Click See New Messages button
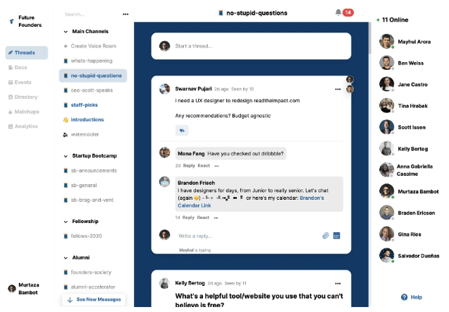The height and width of the screenshot is (312, 449). (x=93, y=299)
